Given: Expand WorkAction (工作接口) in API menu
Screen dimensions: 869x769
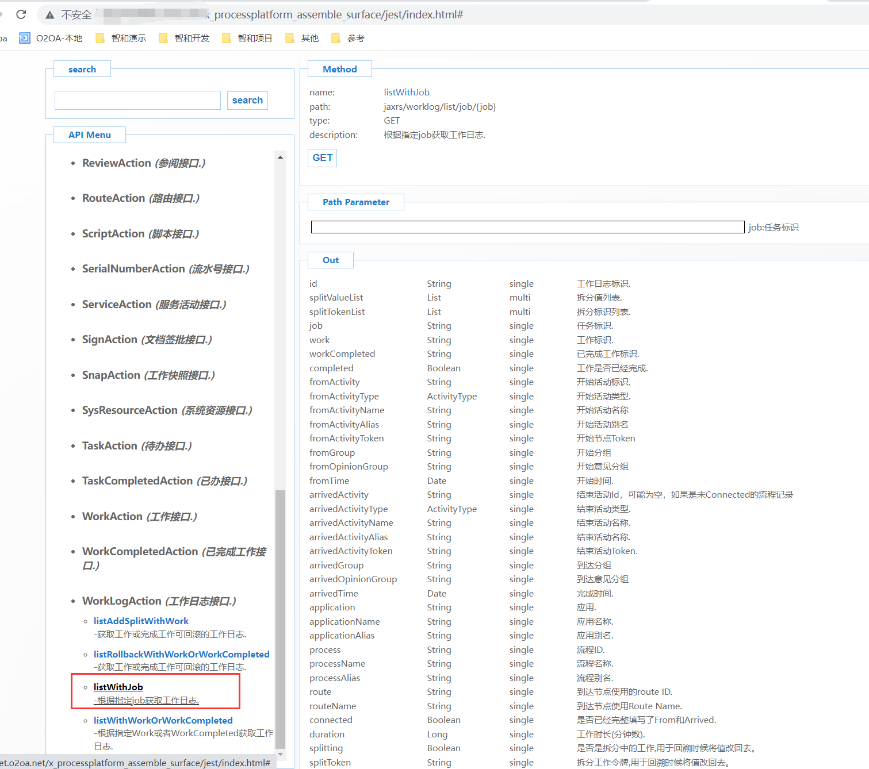Looking at the screenshot, I should pos(139,517).
